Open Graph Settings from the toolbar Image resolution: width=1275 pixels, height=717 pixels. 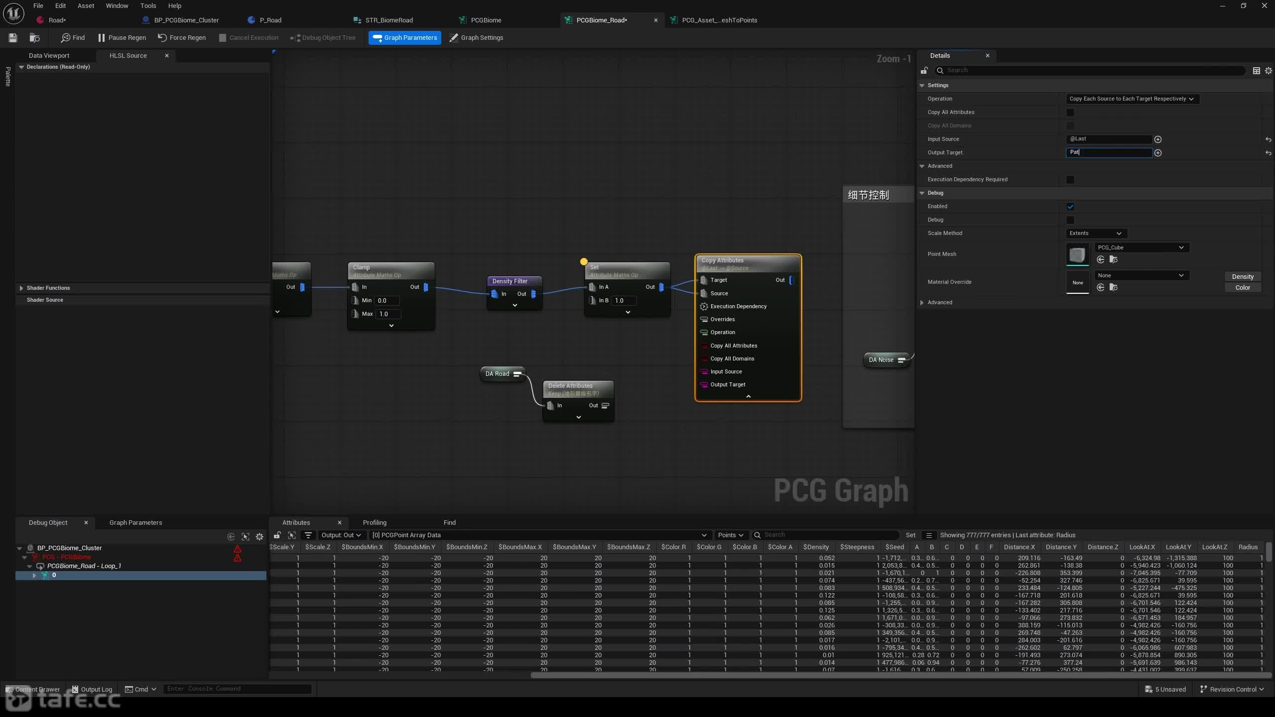point(476,38)
